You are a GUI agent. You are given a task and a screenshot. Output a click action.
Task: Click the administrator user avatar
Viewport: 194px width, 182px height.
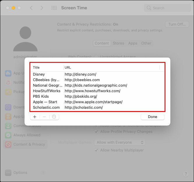(25, 39)
